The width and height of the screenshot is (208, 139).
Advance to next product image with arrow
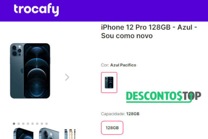67,77
